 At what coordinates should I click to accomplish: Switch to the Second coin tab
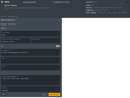[12, 24]
